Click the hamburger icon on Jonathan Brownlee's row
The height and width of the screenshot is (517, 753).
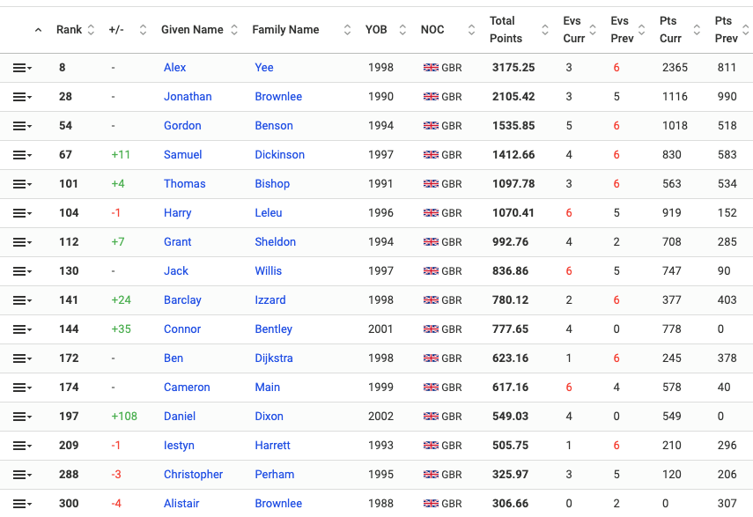coord(21,96)
